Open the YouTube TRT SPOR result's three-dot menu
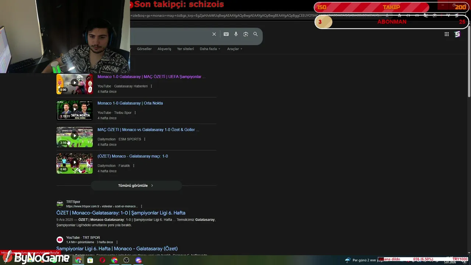This screenshot has width=471, height=265. [x=117, y=242]
